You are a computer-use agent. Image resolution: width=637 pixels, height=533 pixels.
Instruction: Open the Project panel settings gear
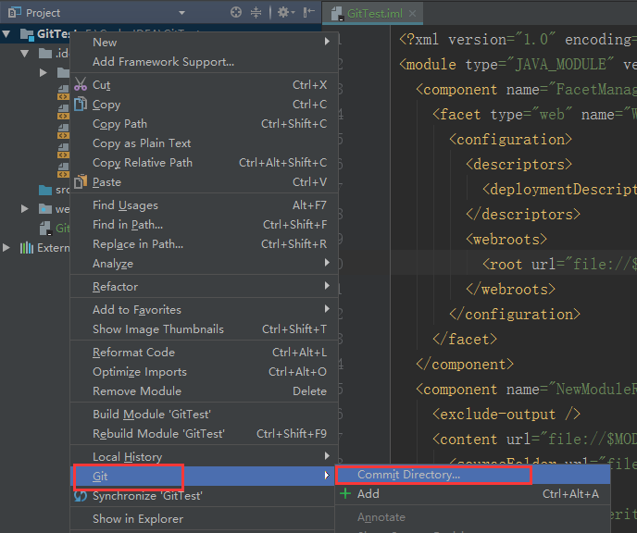[283, 13]
